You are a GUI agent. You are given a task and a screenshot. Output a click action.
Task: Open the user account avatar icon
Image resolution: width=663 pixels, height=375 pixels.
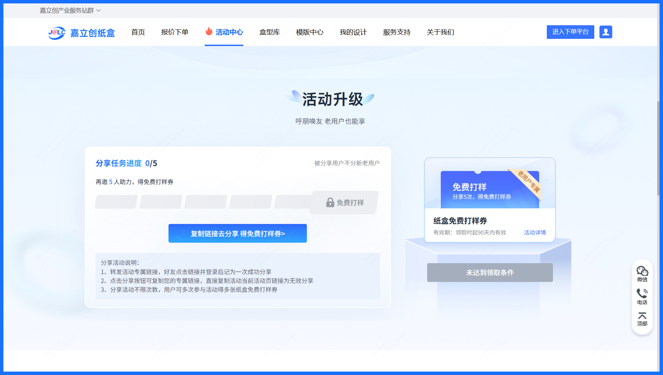(x=606, y=32)
